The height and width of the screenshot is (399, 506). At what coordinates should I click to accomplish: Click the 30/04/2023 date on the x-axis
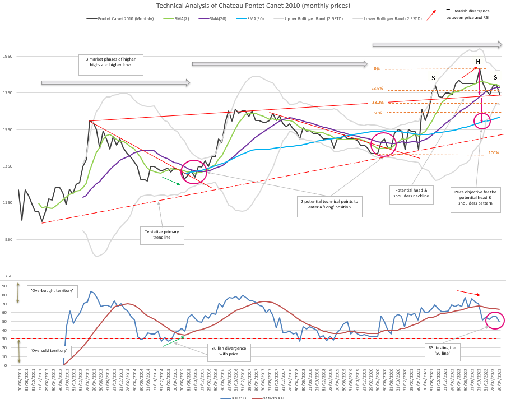pyautogui.click(x=499, y=379)
